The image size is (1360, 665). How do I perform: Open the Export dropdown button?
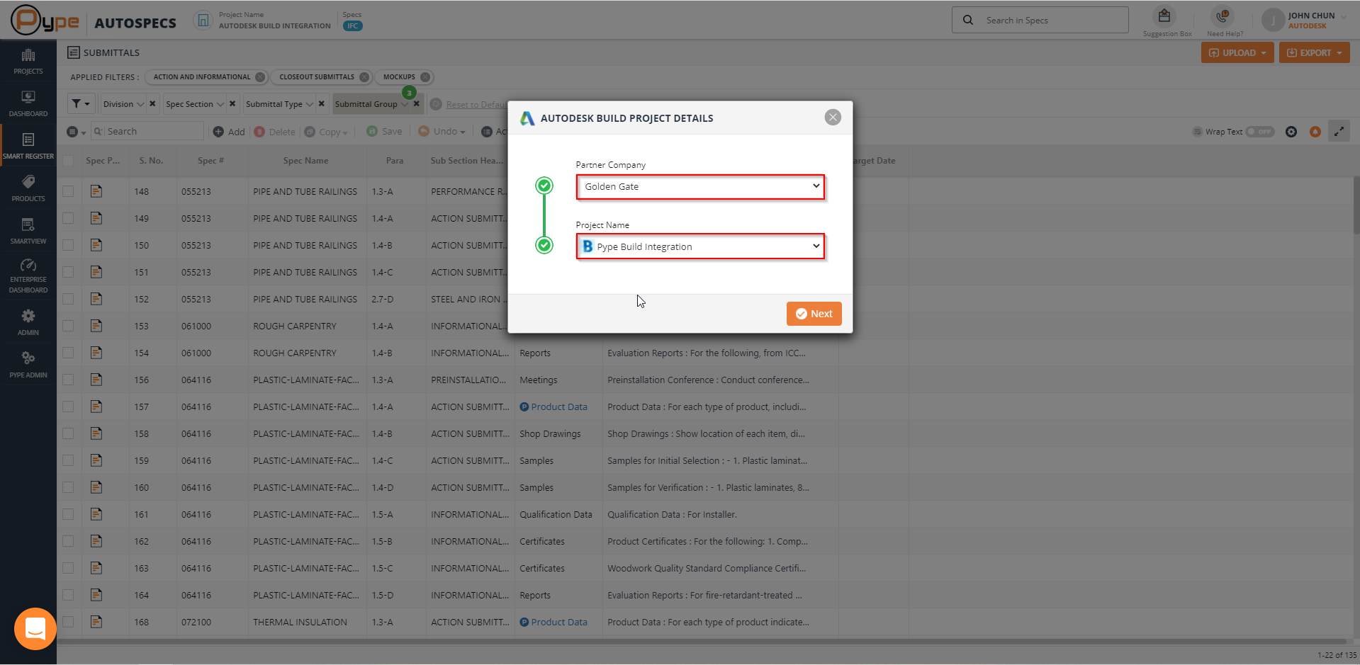point(1315,53)
